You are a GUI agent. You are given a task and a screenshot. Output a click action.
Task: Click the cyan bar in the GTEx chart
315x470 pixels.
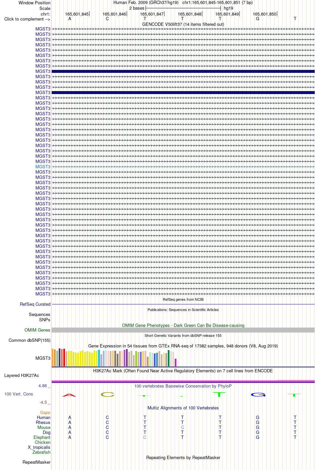point(99,358)
